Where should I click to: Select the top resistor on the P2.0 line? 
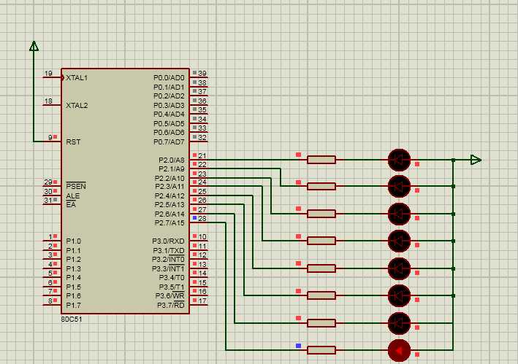[321, 160]
